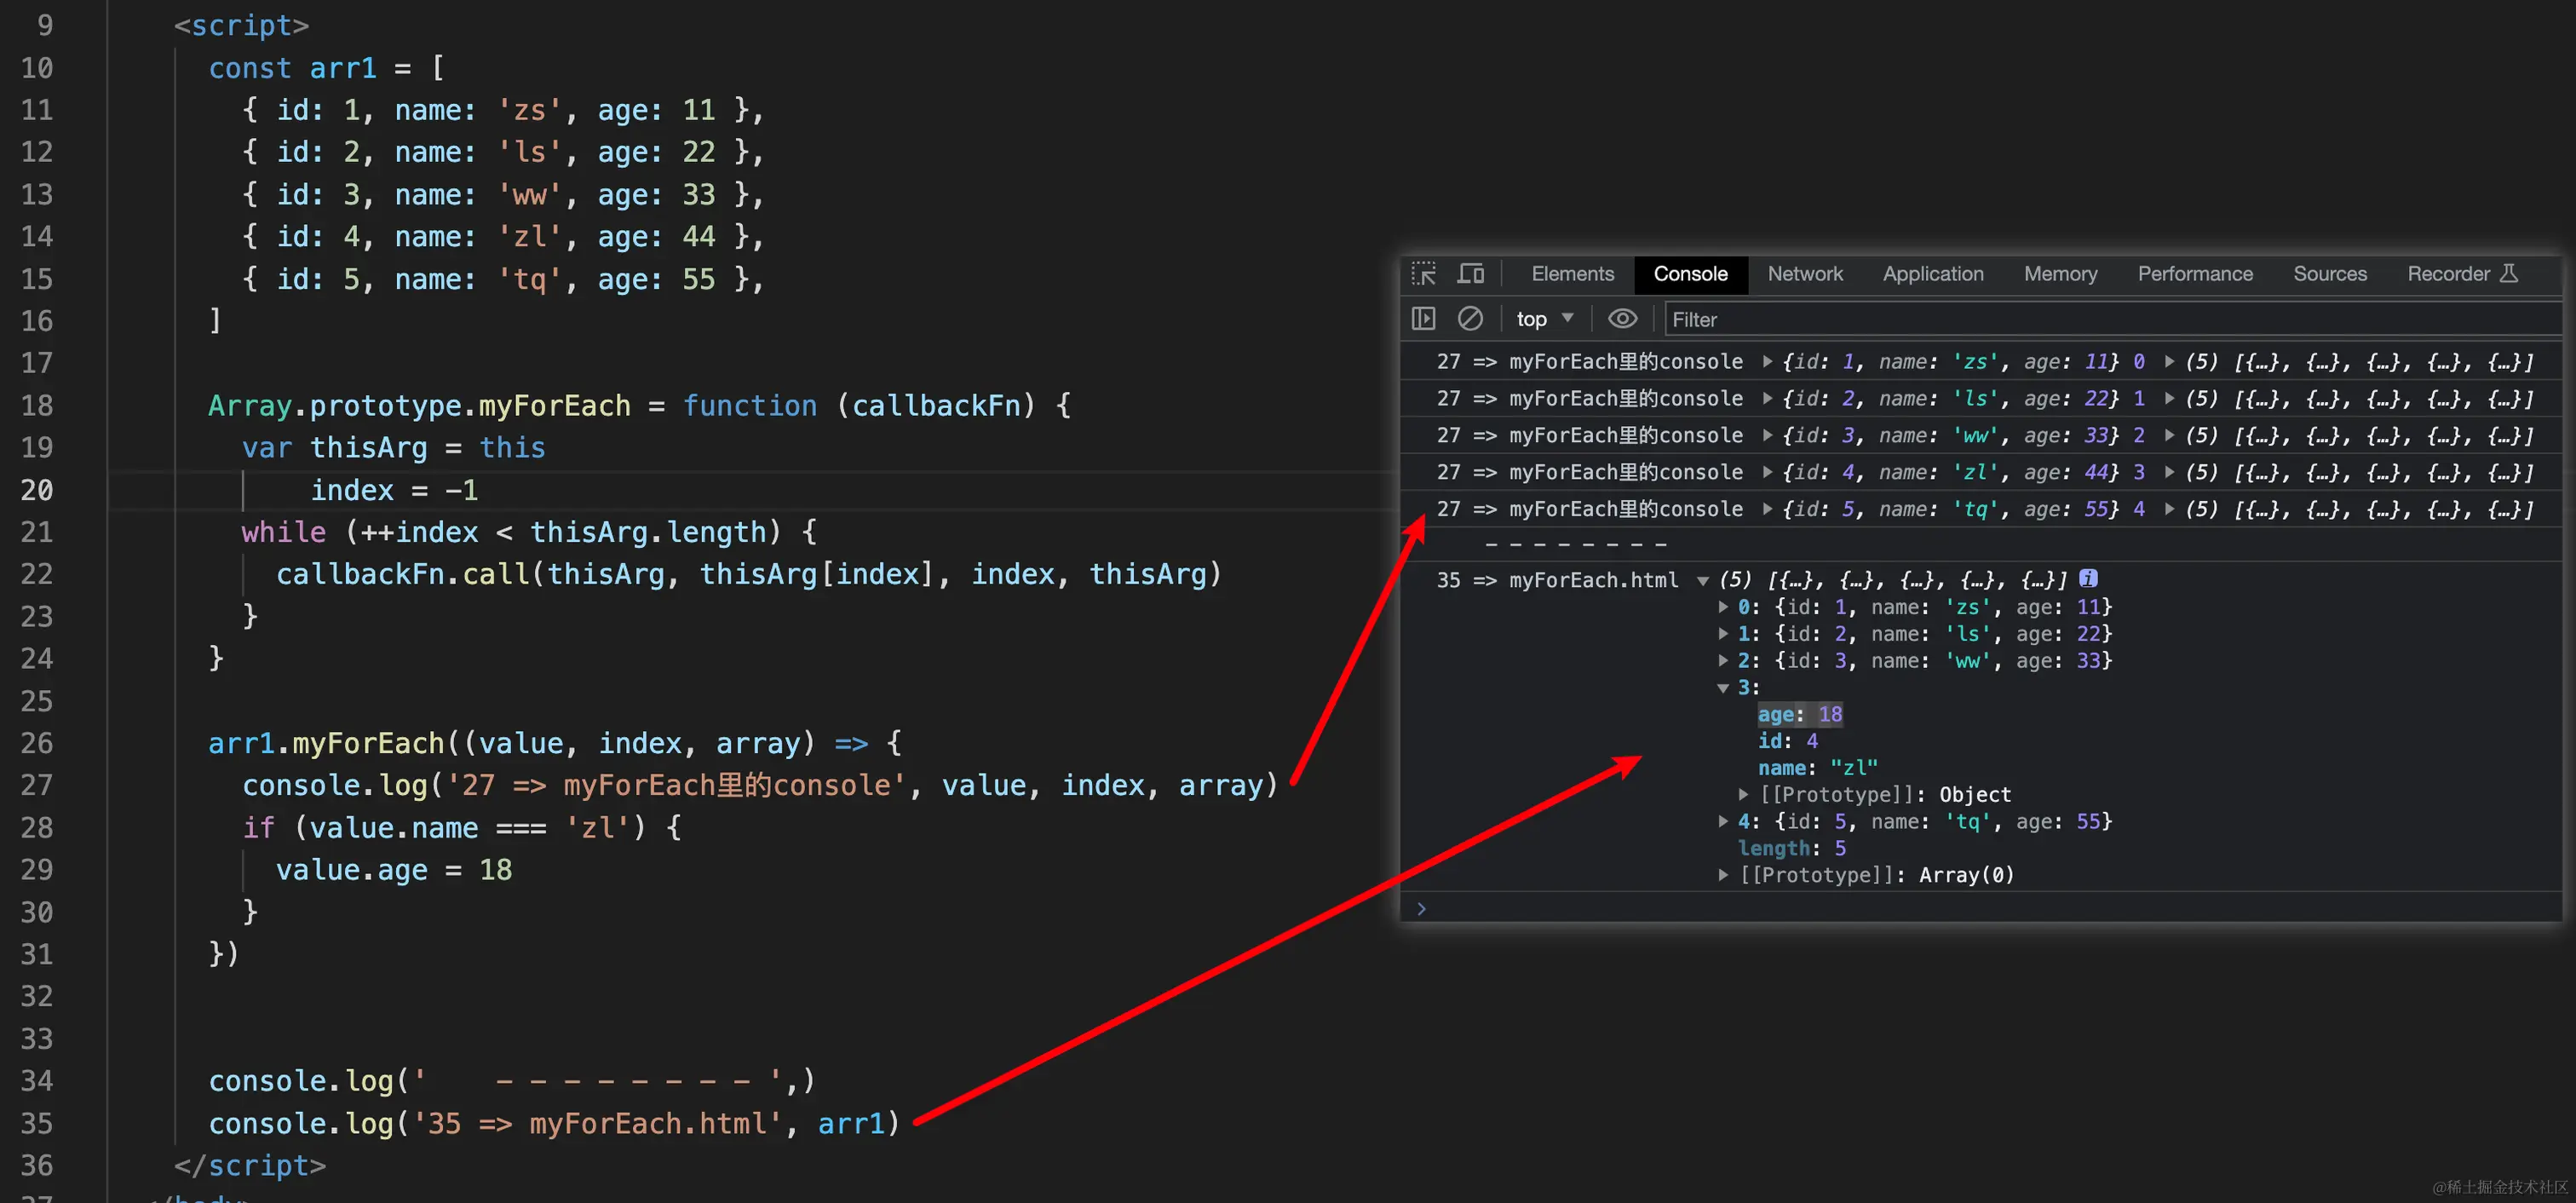Switch to the Elements tab
This screenshot has width=2576, height=1203.
click(x=1572, y=274)
